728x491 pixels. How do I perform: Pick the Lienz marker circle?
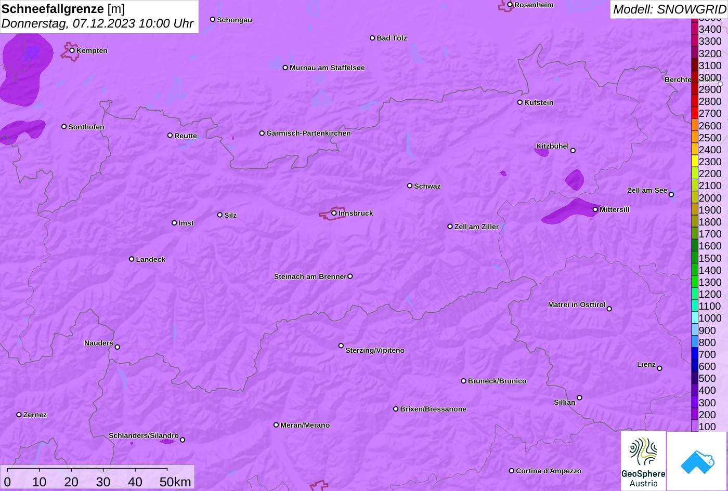pos(659,368)
